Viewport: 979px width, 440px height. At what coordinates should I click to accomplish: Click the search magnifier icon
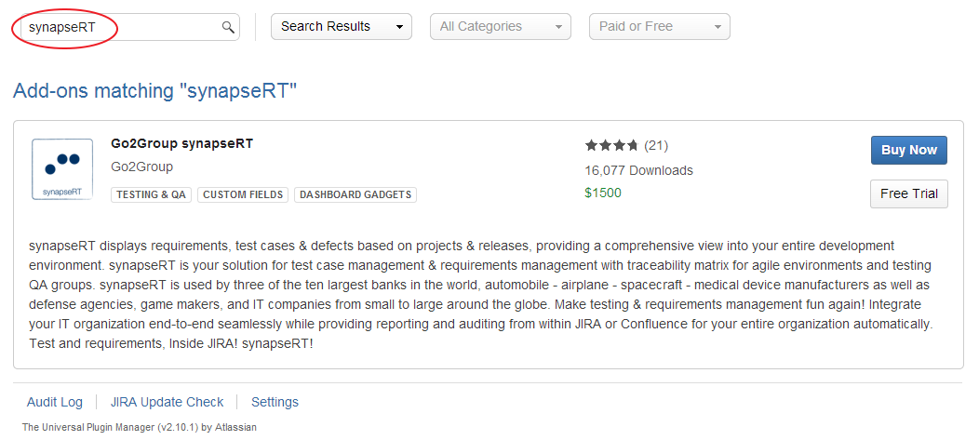coord(228,27)
